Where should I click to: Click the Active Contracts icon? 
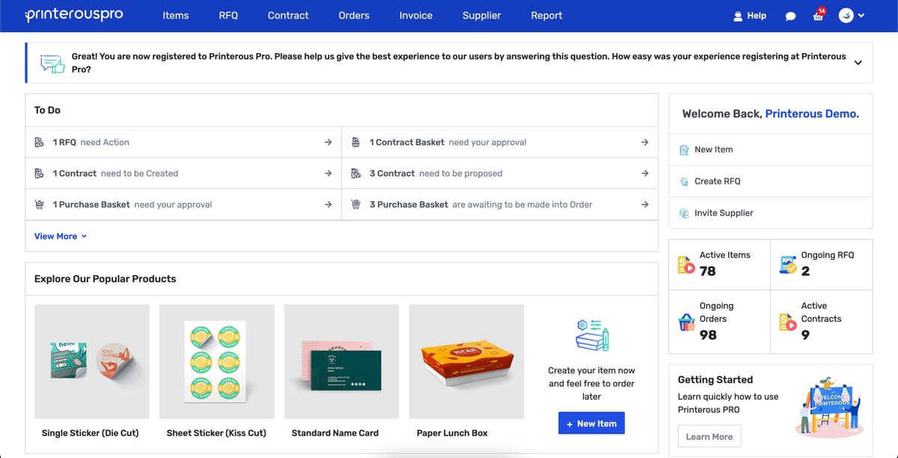pos(787,321)
